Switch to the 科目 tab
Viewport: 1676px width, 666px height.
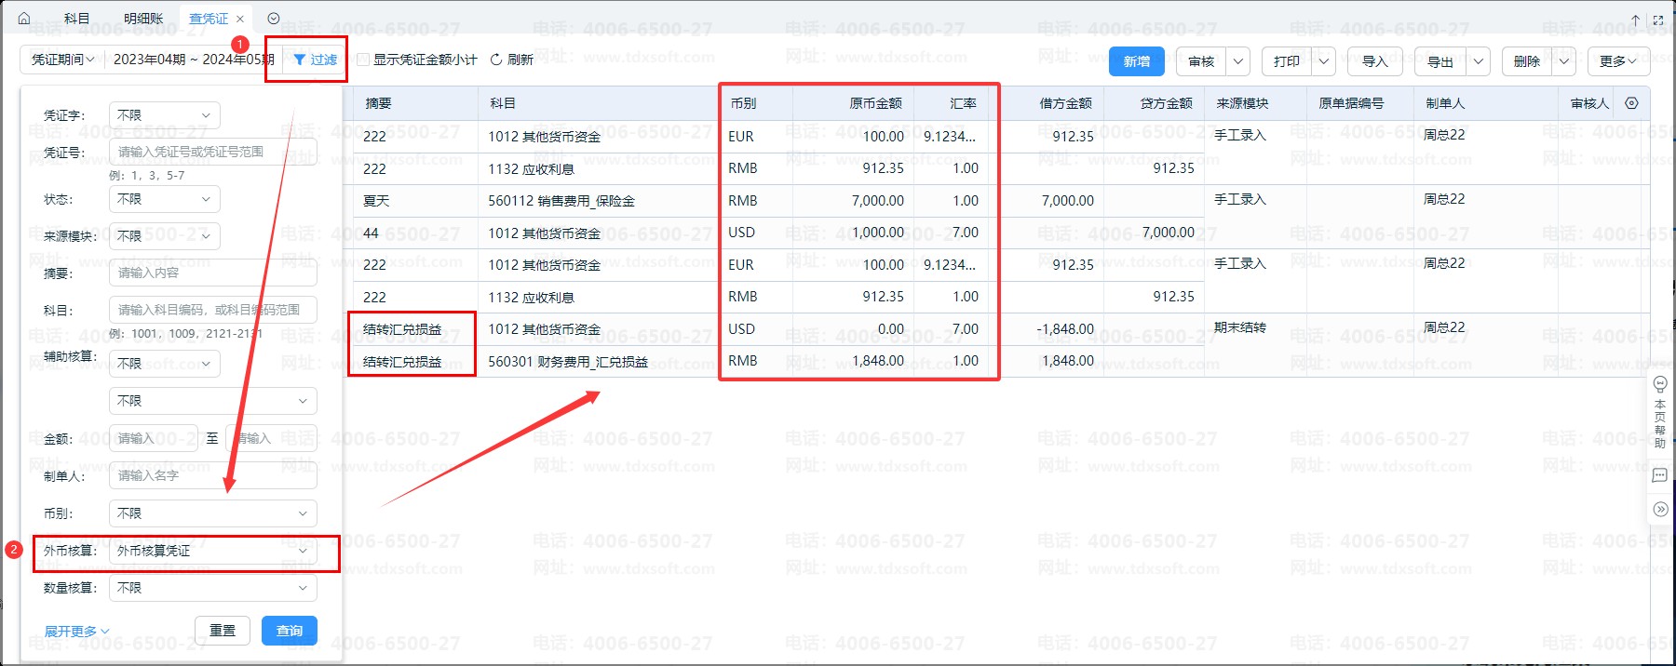(x=77, y=19)
